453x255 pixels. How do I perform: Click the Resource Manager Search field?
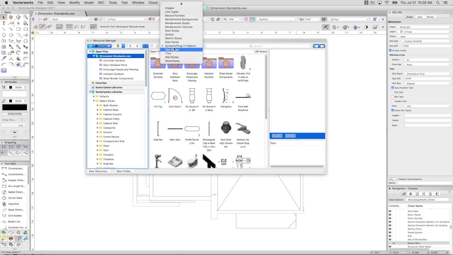point(258,46)
